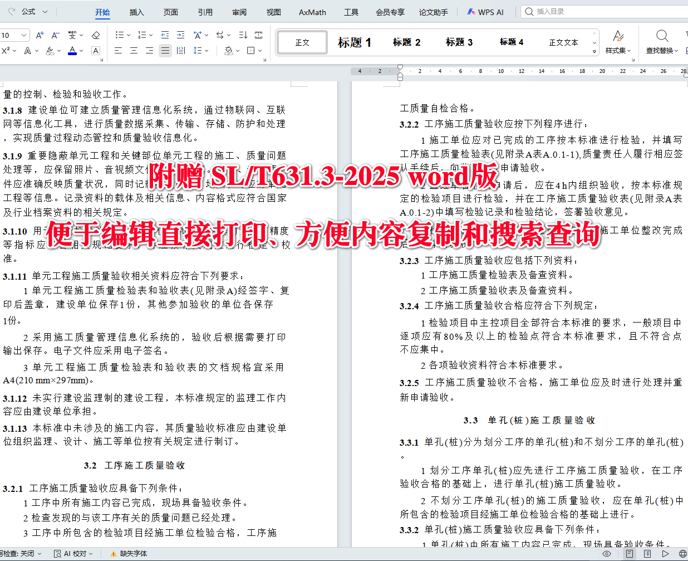
Task: Apply bulleted list formatting
Action: [x=119, y=35]
